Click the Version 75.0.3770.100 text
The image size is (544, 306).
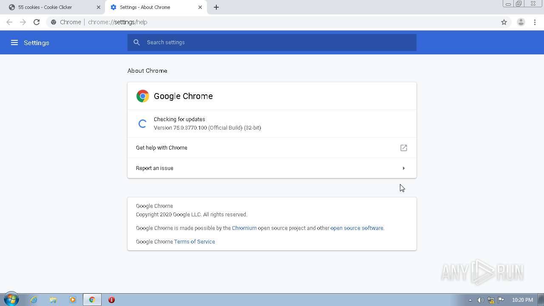207,128
